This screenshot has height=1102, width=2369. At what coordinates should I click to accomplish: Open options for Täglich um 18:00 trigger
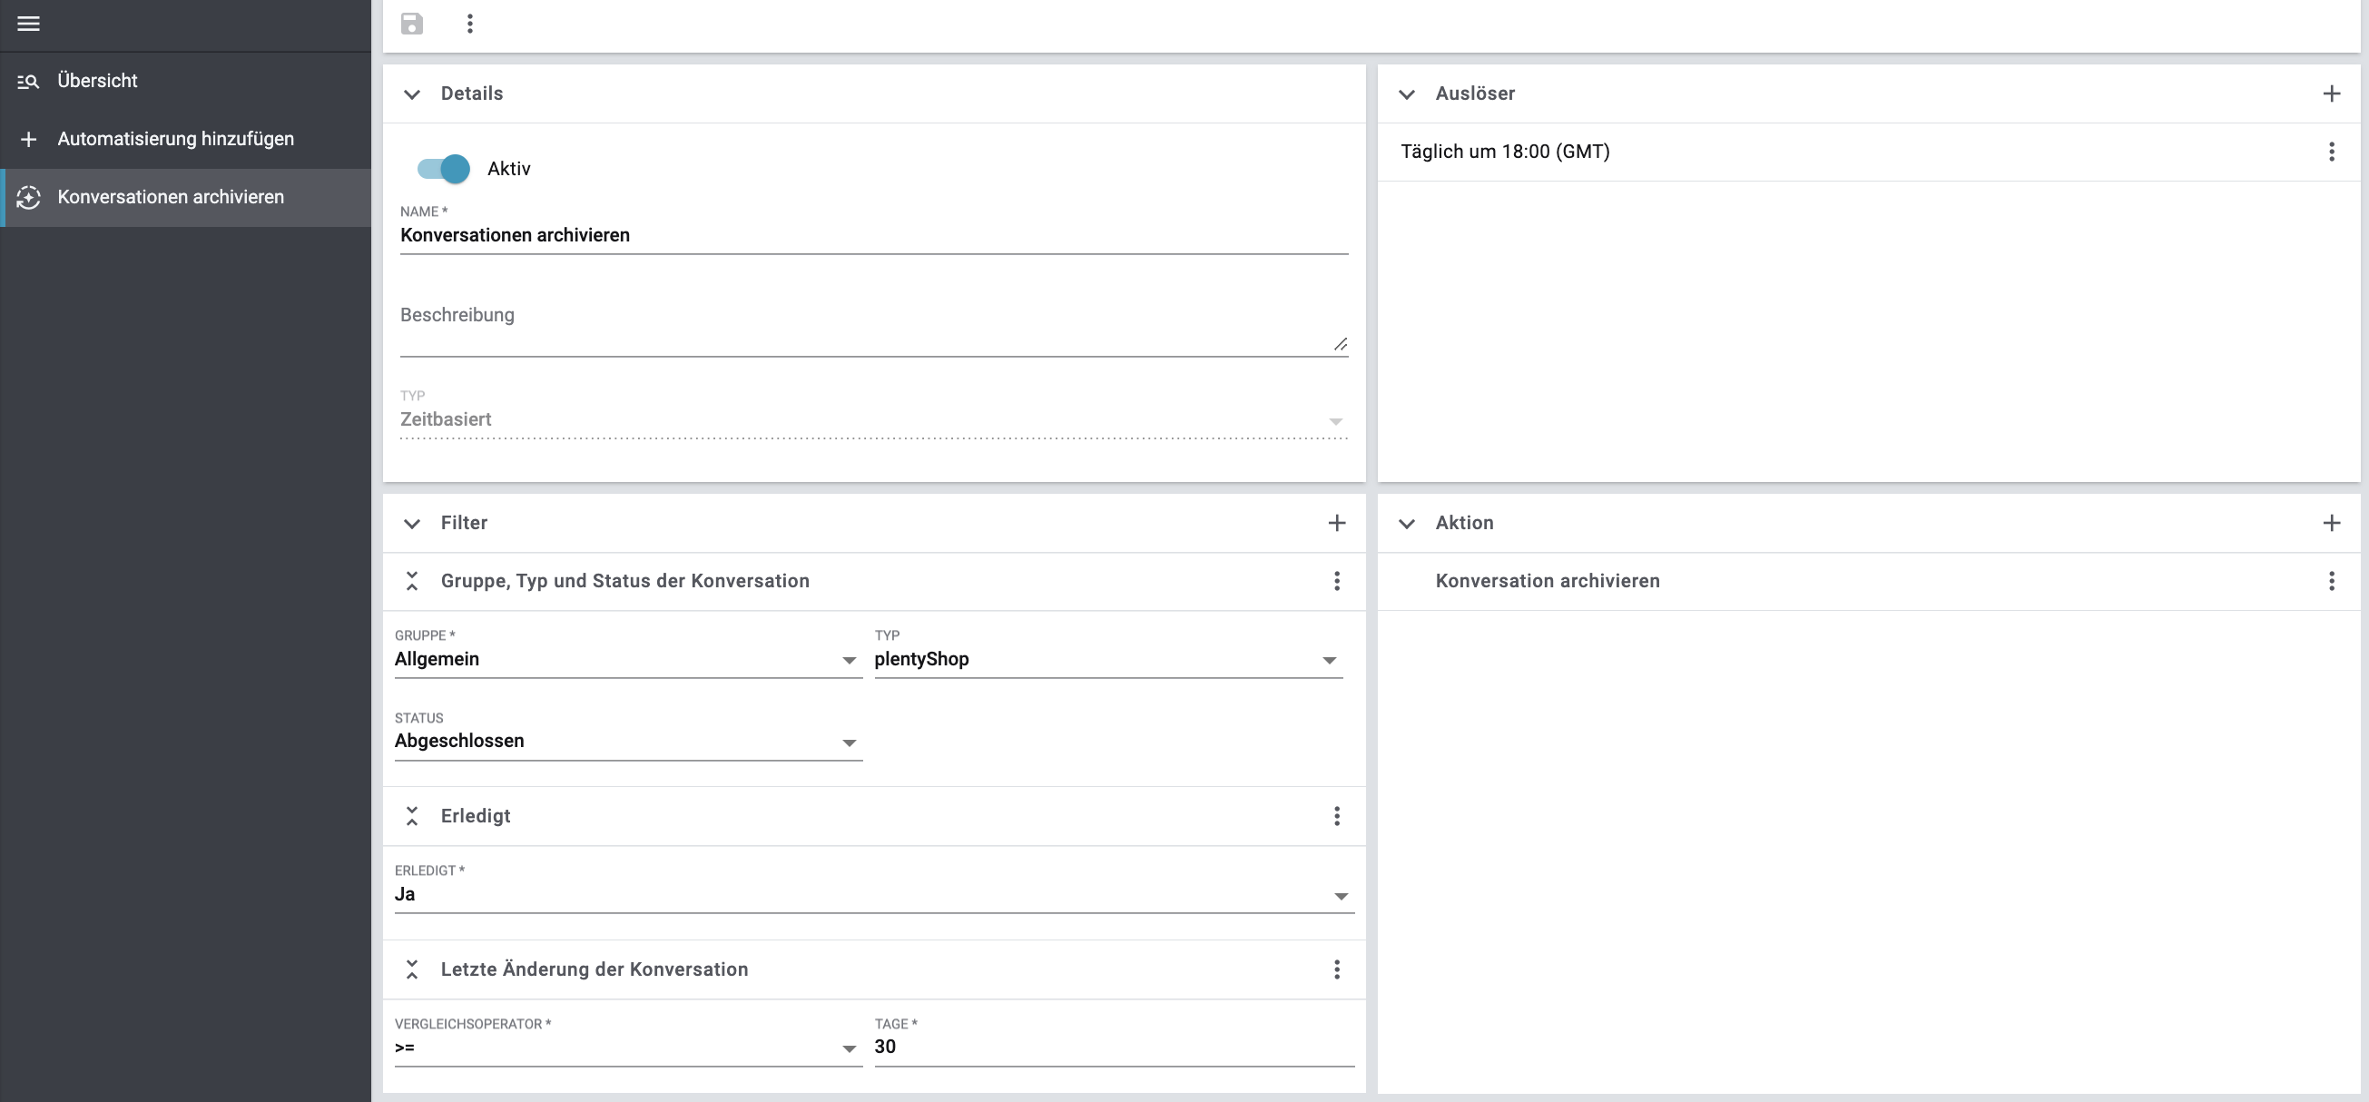[x=2331, y=152]
